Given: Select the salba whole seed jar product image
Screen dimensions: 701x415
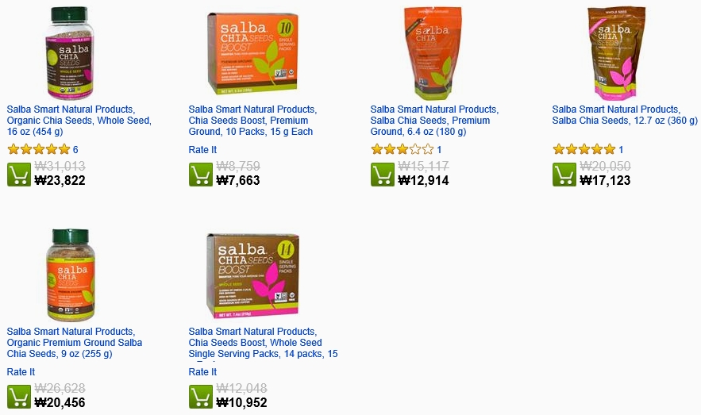Looking at the screenshot, I should [70, 53].
